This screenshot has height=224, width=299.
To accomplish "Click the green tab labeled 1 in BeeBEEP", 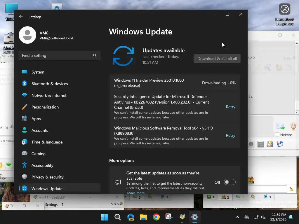I will coord(211,197).
